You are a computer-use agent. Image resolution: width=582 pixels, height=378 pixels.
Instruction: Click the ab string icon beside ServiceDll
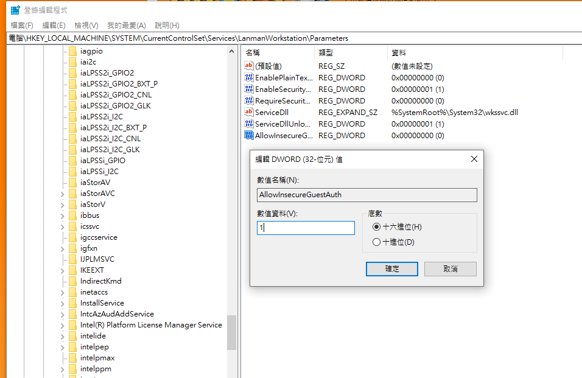click(x=249, y=112)
